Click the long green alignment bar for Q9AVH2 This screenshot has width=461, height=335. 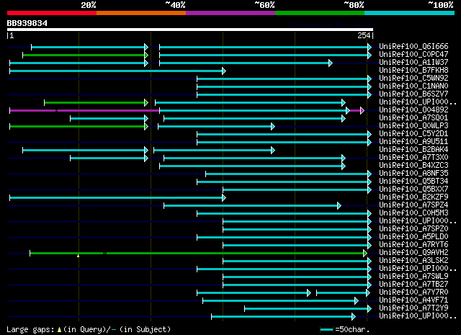click(x=199, y=254)
